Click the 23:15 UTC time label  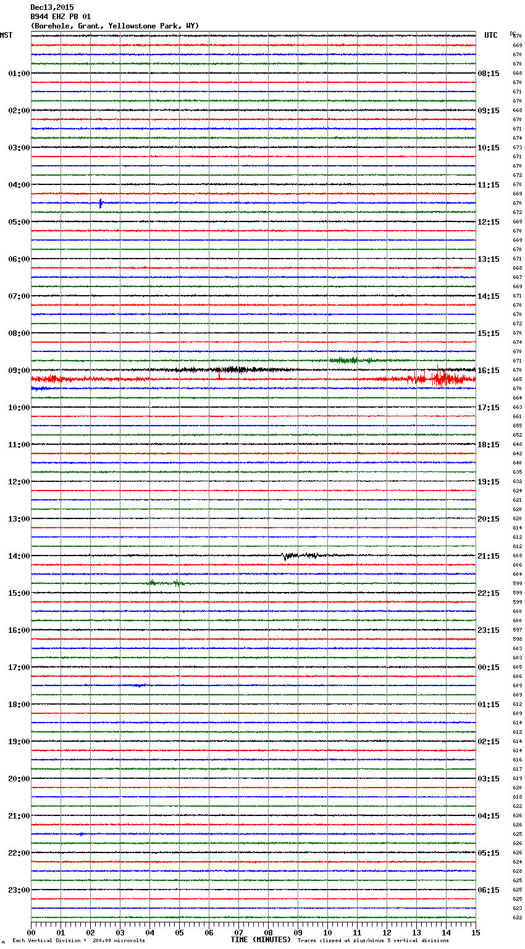(x=489, y=630)
